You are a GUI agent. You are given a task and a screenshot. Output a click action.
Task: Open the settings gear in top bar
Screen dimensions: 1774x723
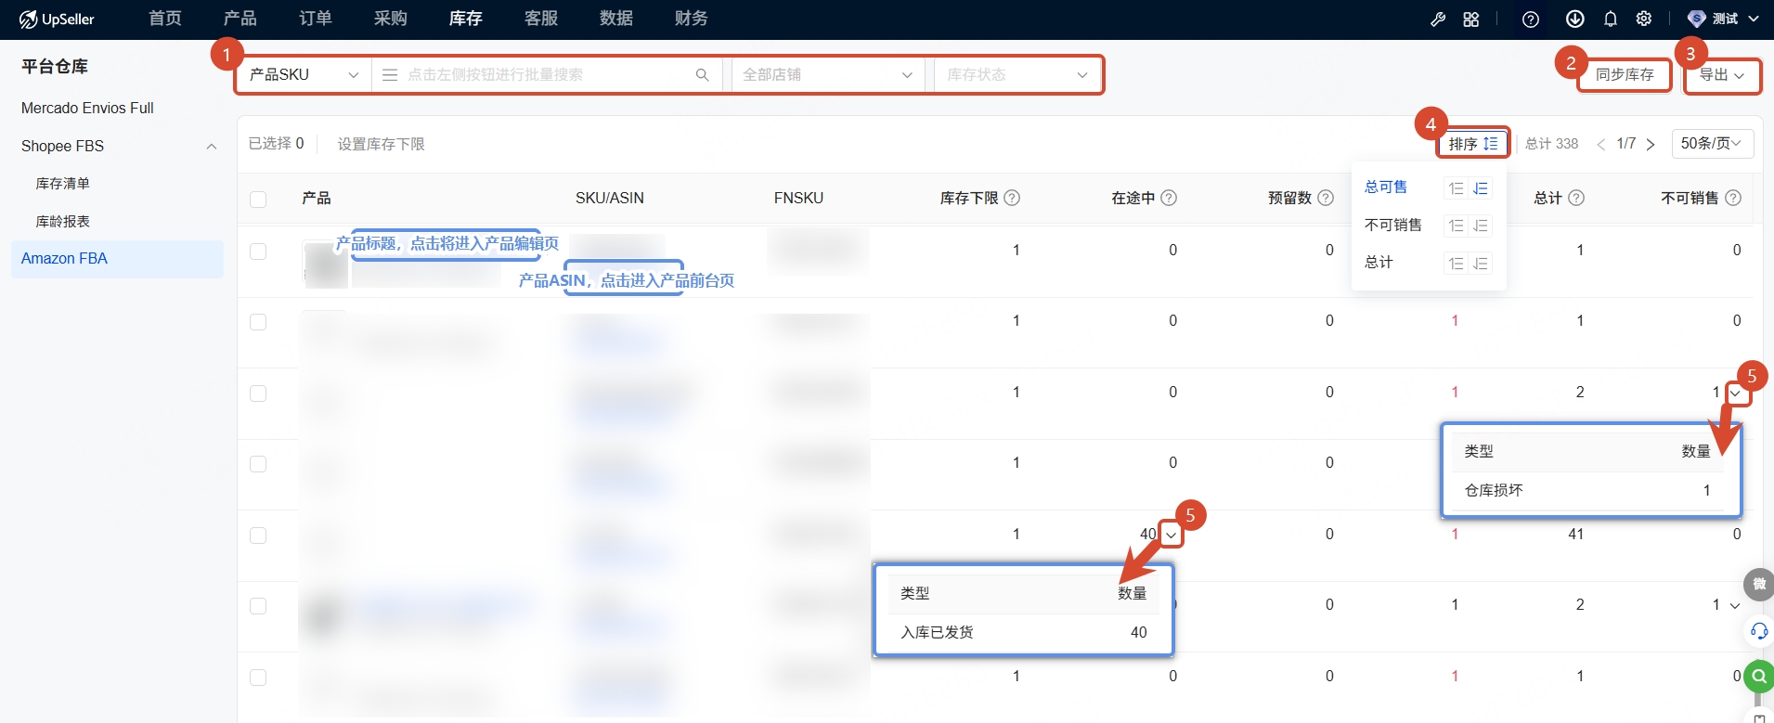pyautogui.click(x=1644, y=19)
